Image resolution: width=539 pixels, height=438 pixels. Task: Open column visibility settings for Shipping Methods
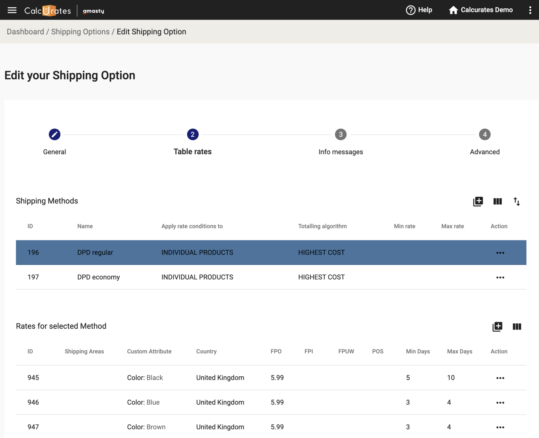498,202
